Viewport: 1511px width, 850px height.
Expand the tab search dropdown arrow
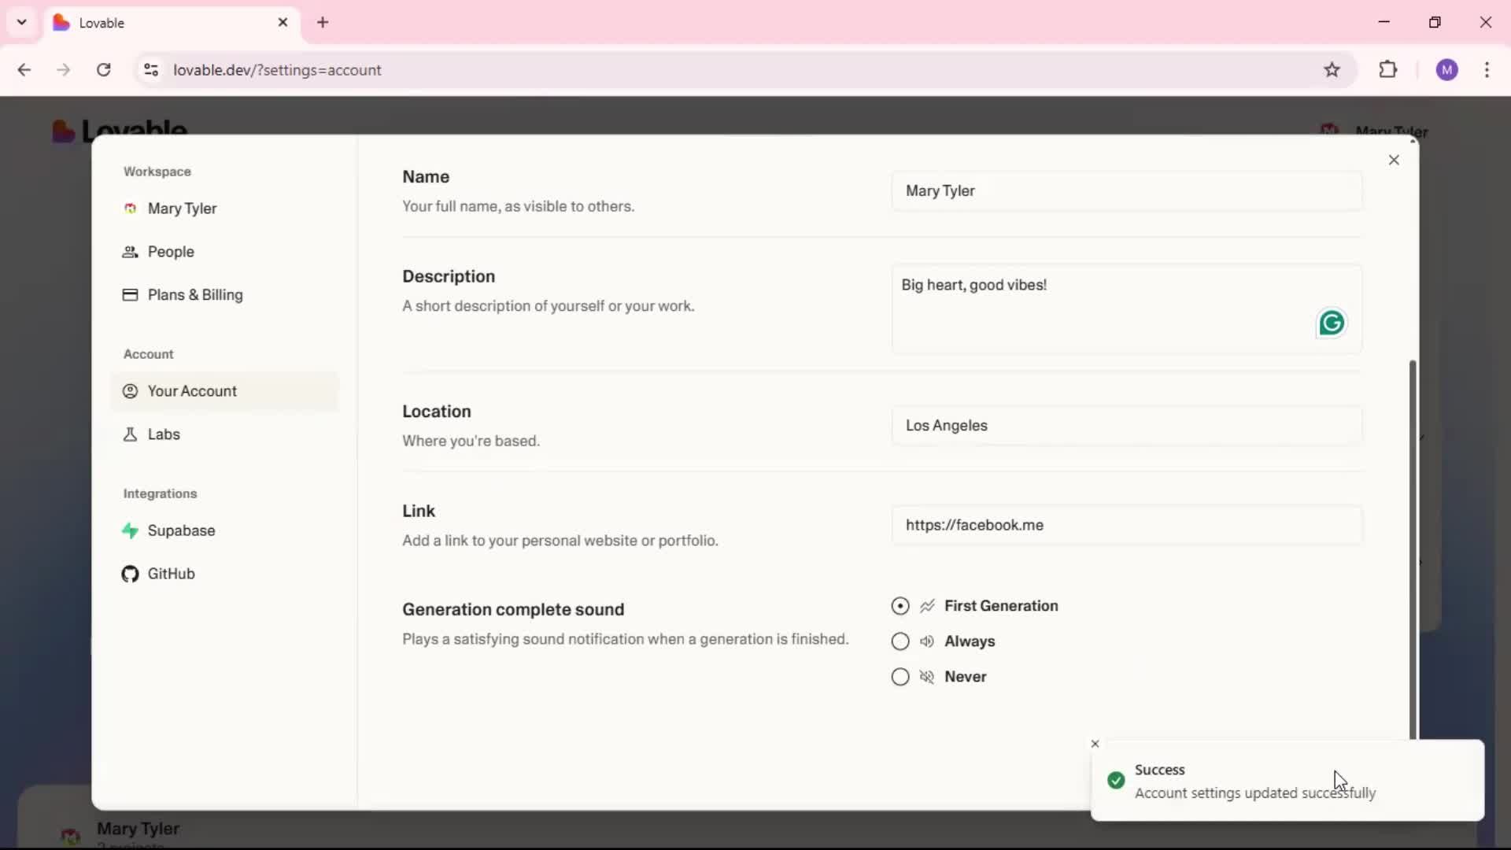(22, 22)
